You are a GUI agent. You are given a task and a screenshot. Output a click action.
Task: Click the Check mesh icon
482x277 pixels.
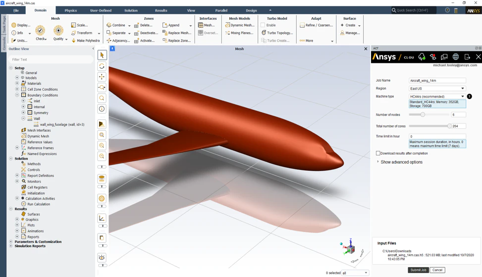pyautogui.click(x=40, y=30)
